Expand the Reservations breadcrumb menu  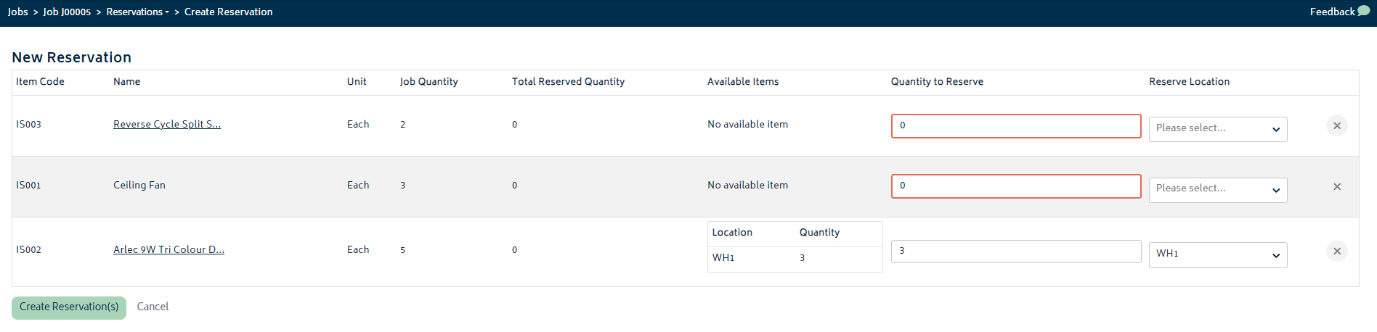pyautogui.click(x=137, y=12)
